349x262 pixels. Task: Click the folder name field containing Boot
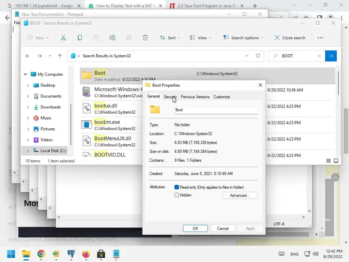pos(216,110)
